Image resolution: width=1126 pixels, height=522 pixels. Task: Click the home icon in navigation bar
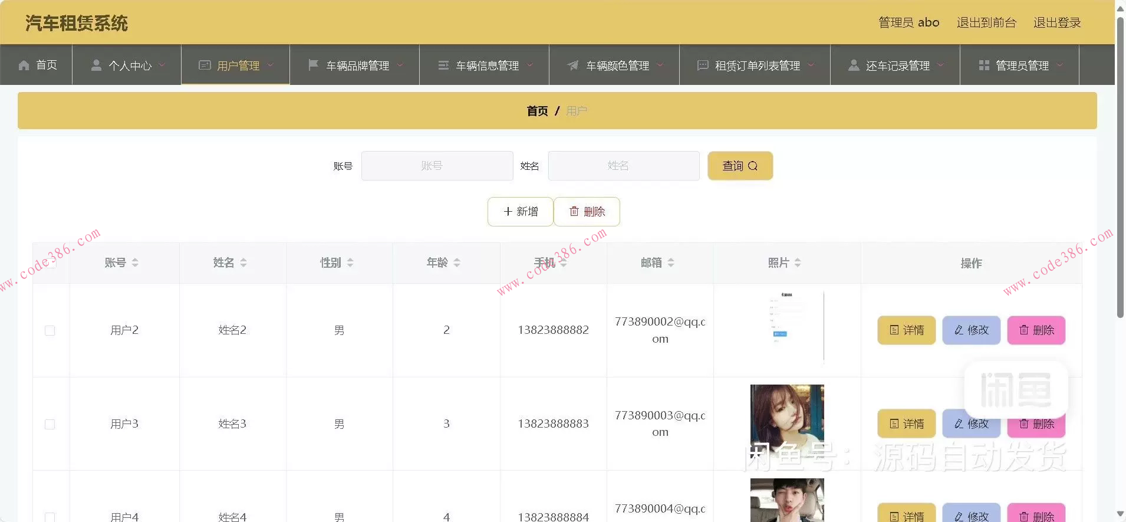pos(24,65)
